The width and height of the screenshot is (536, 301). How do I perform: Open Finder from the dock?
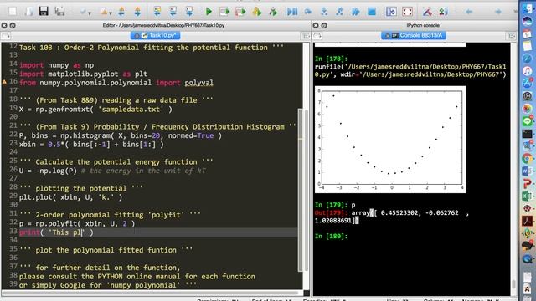pyautogui.click(x=527, y=8)
